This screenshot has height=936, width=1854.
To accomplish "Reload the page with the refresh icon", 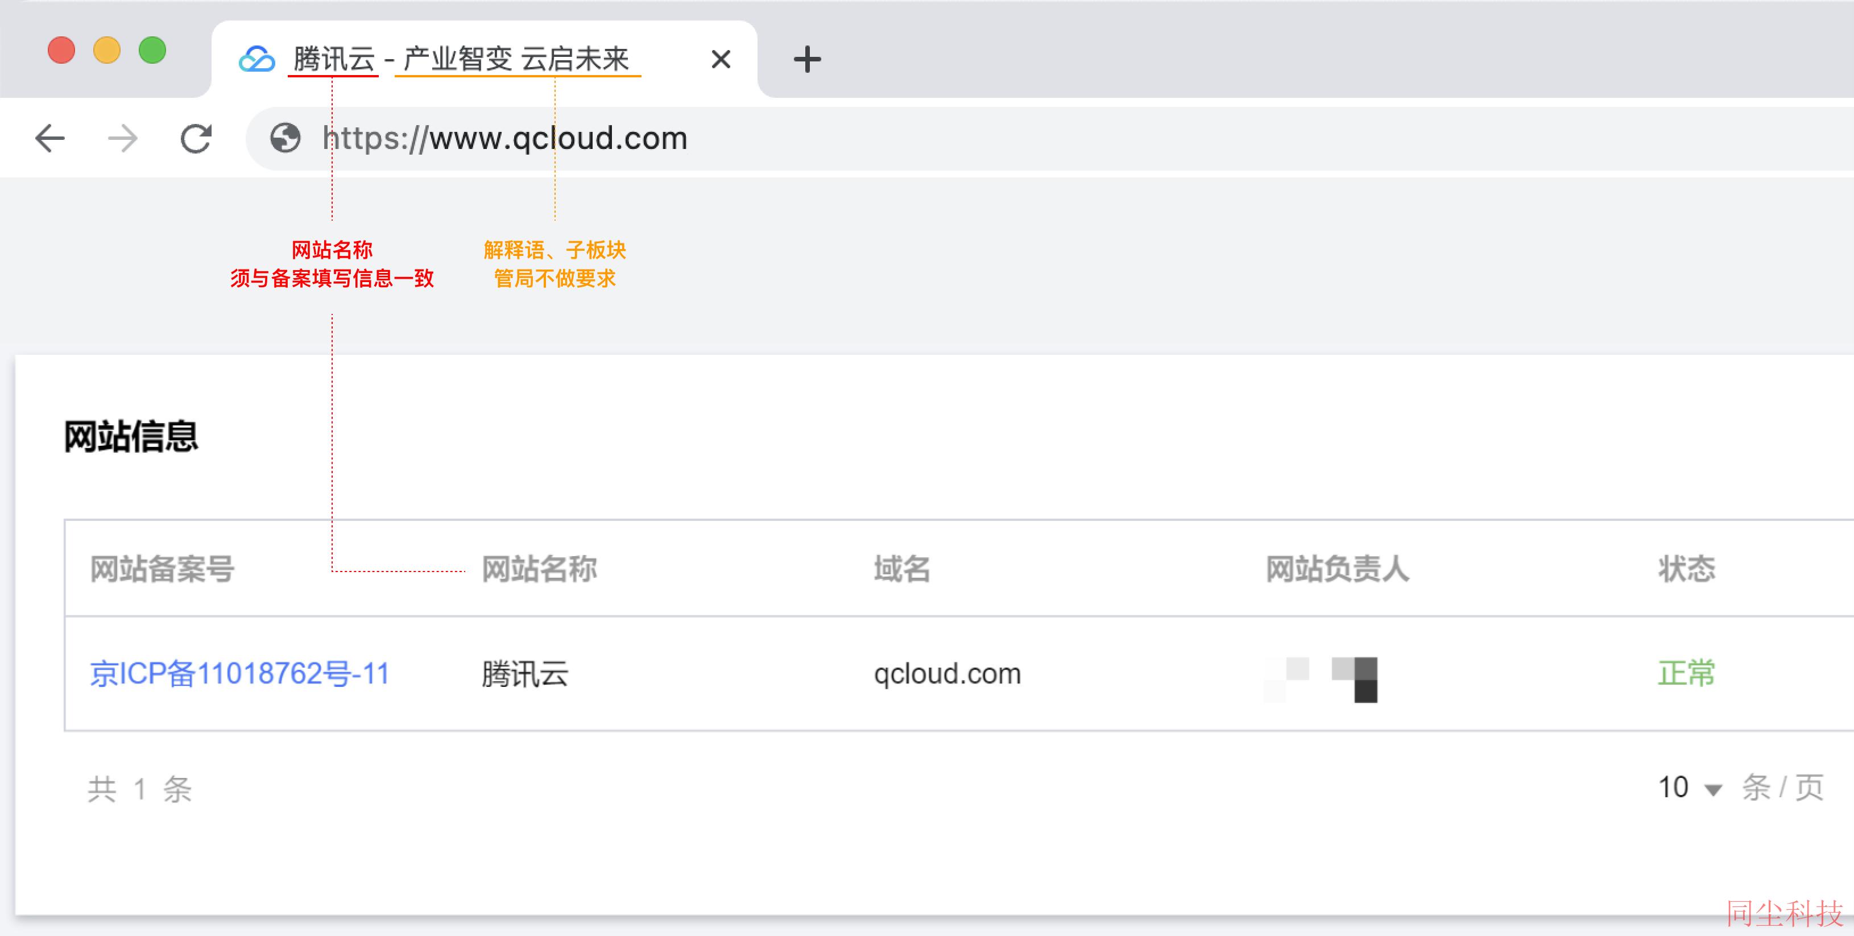I will click(196, 138).
